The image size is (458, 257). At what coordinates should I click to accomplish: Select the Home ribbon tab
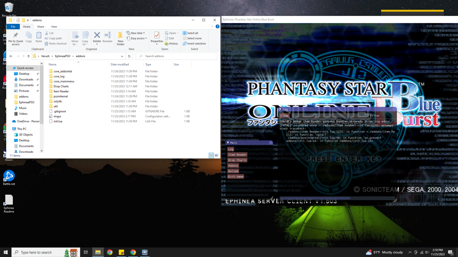(x=27, y=27)
